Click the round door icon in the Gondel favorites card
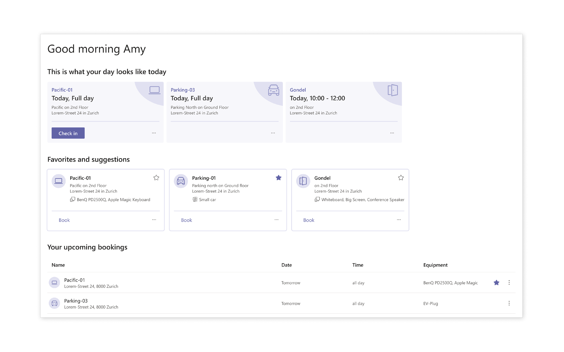 pyautogui.click(x=303, y=181)
